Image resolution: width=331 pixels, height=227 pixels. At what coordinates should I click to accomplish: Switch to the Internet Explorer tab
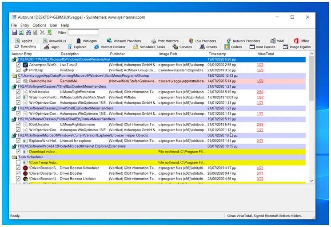click(110, 47)
